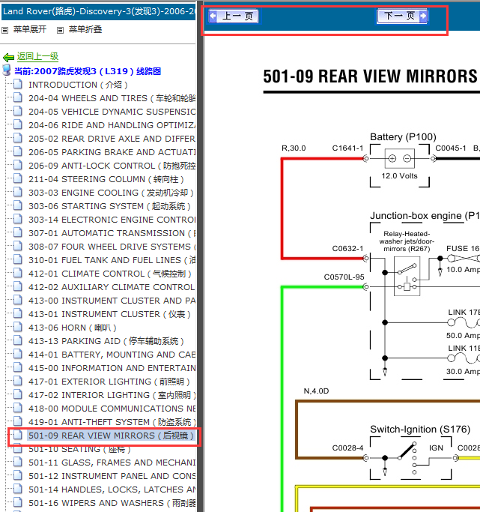Open 310-01 FUEL TANK AND FUEL LINES
This screenshot has height=512, width=480.
tap(112, 260)
